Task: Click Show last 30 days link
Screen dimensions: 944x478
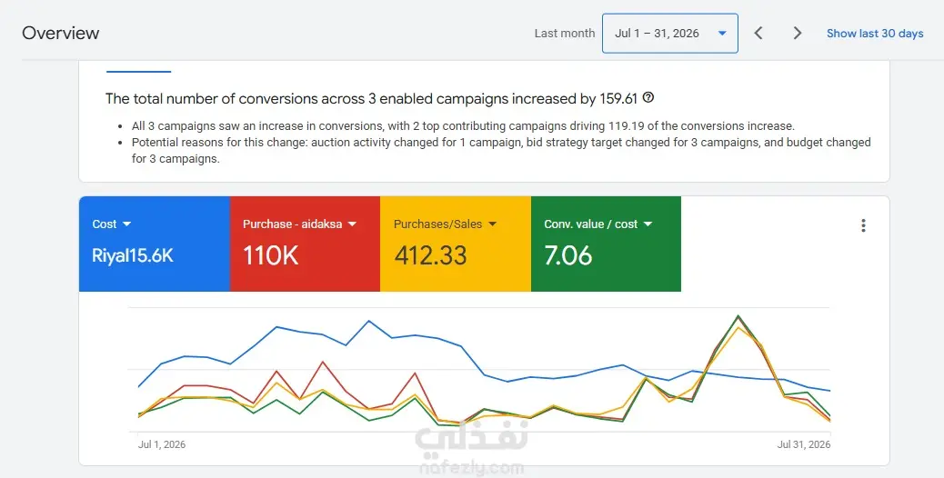Action: point(875,34)
